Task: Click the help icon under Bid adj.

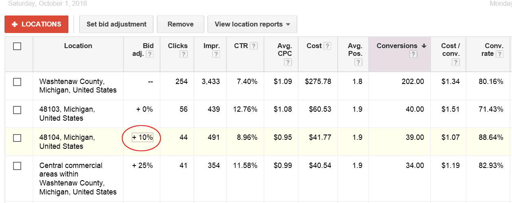Action: point(149,54)
